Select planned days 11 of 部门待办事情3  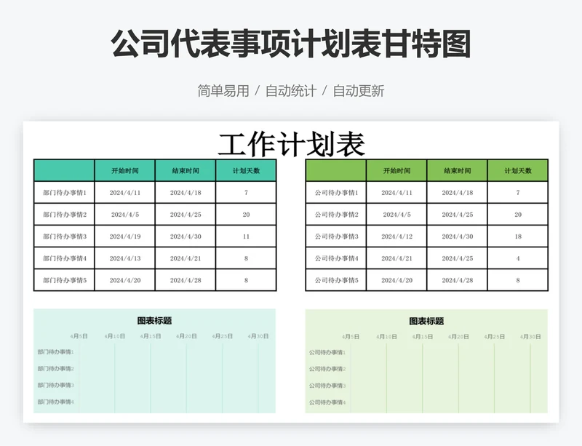pyautogui.click(x=246, y=236)
